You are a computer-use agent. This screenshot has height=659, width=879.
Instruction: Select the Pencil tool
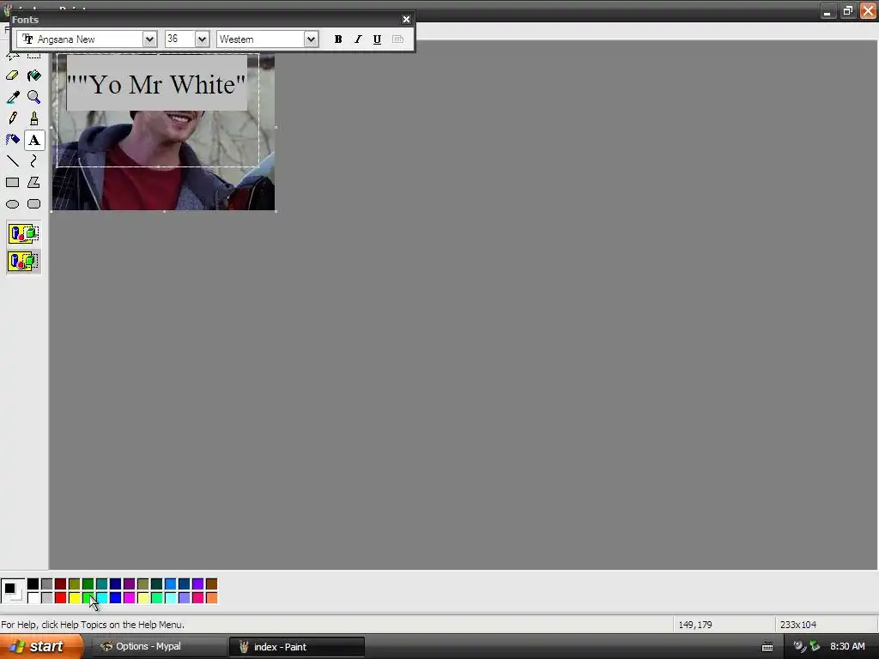point(12,118)
